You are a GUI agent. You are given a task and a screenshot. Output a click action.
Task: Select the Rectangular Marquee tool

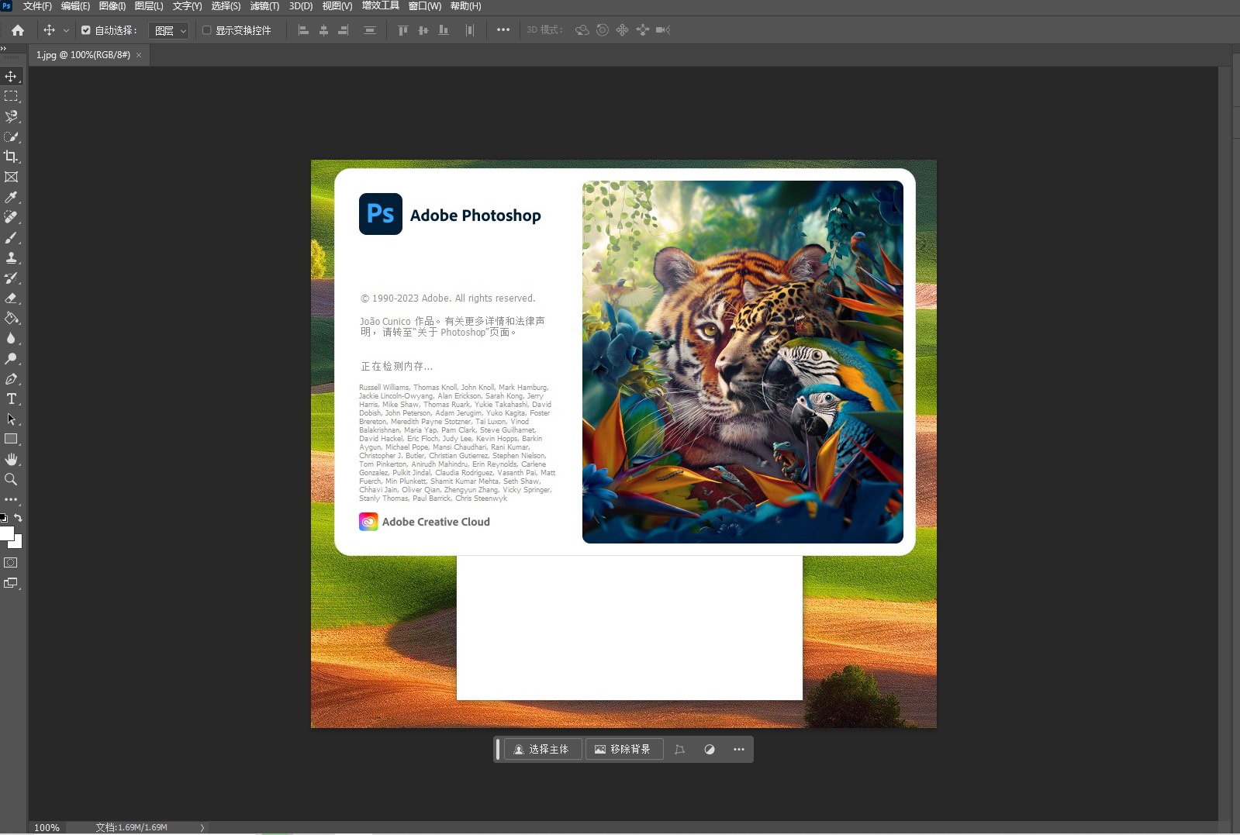click(11, 96)
